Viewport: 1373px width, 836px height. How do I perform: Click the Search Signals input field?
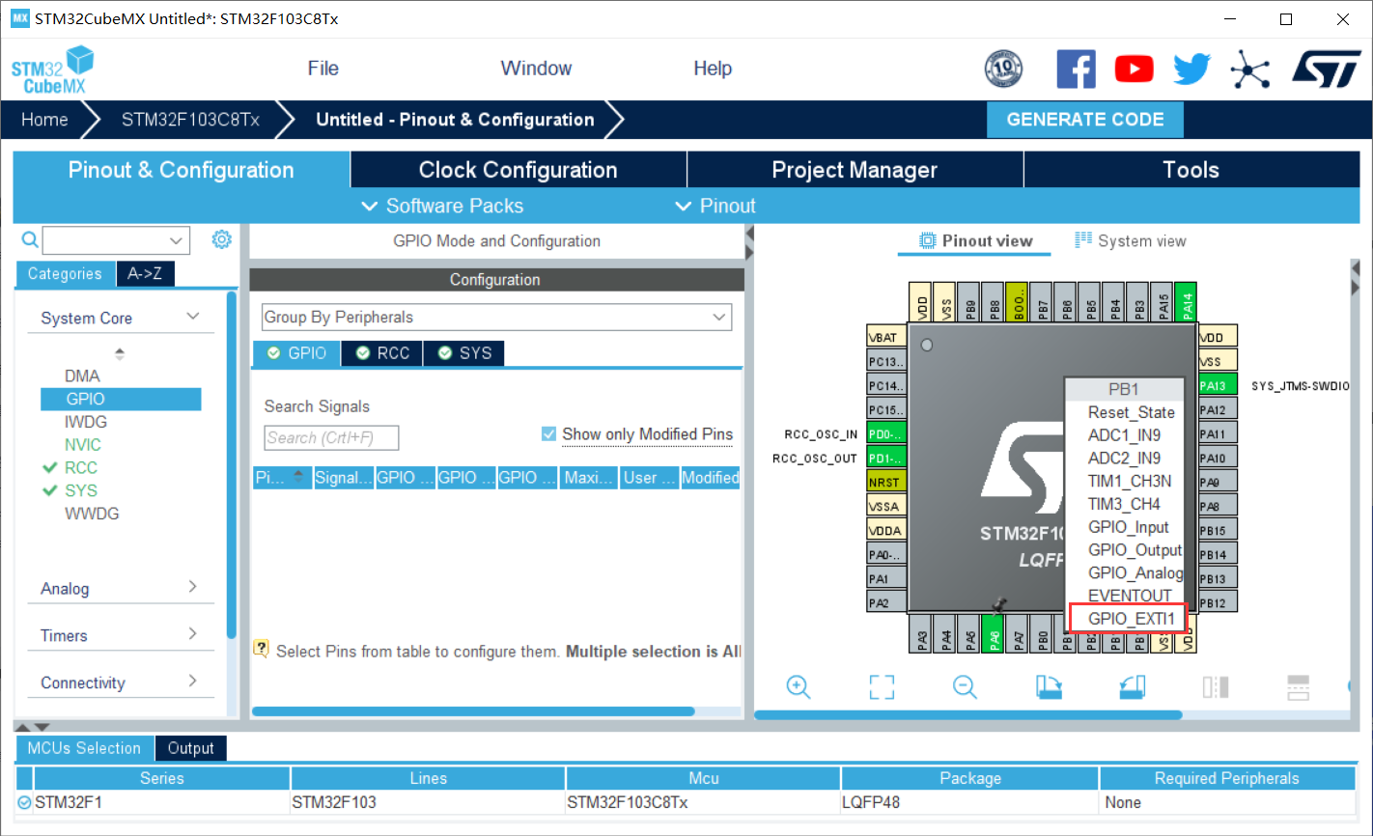[331, 438]
